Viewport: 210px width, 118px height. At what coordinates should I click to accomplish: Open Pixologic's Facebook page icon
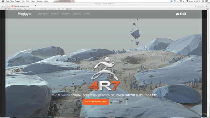tap(181, 14)
